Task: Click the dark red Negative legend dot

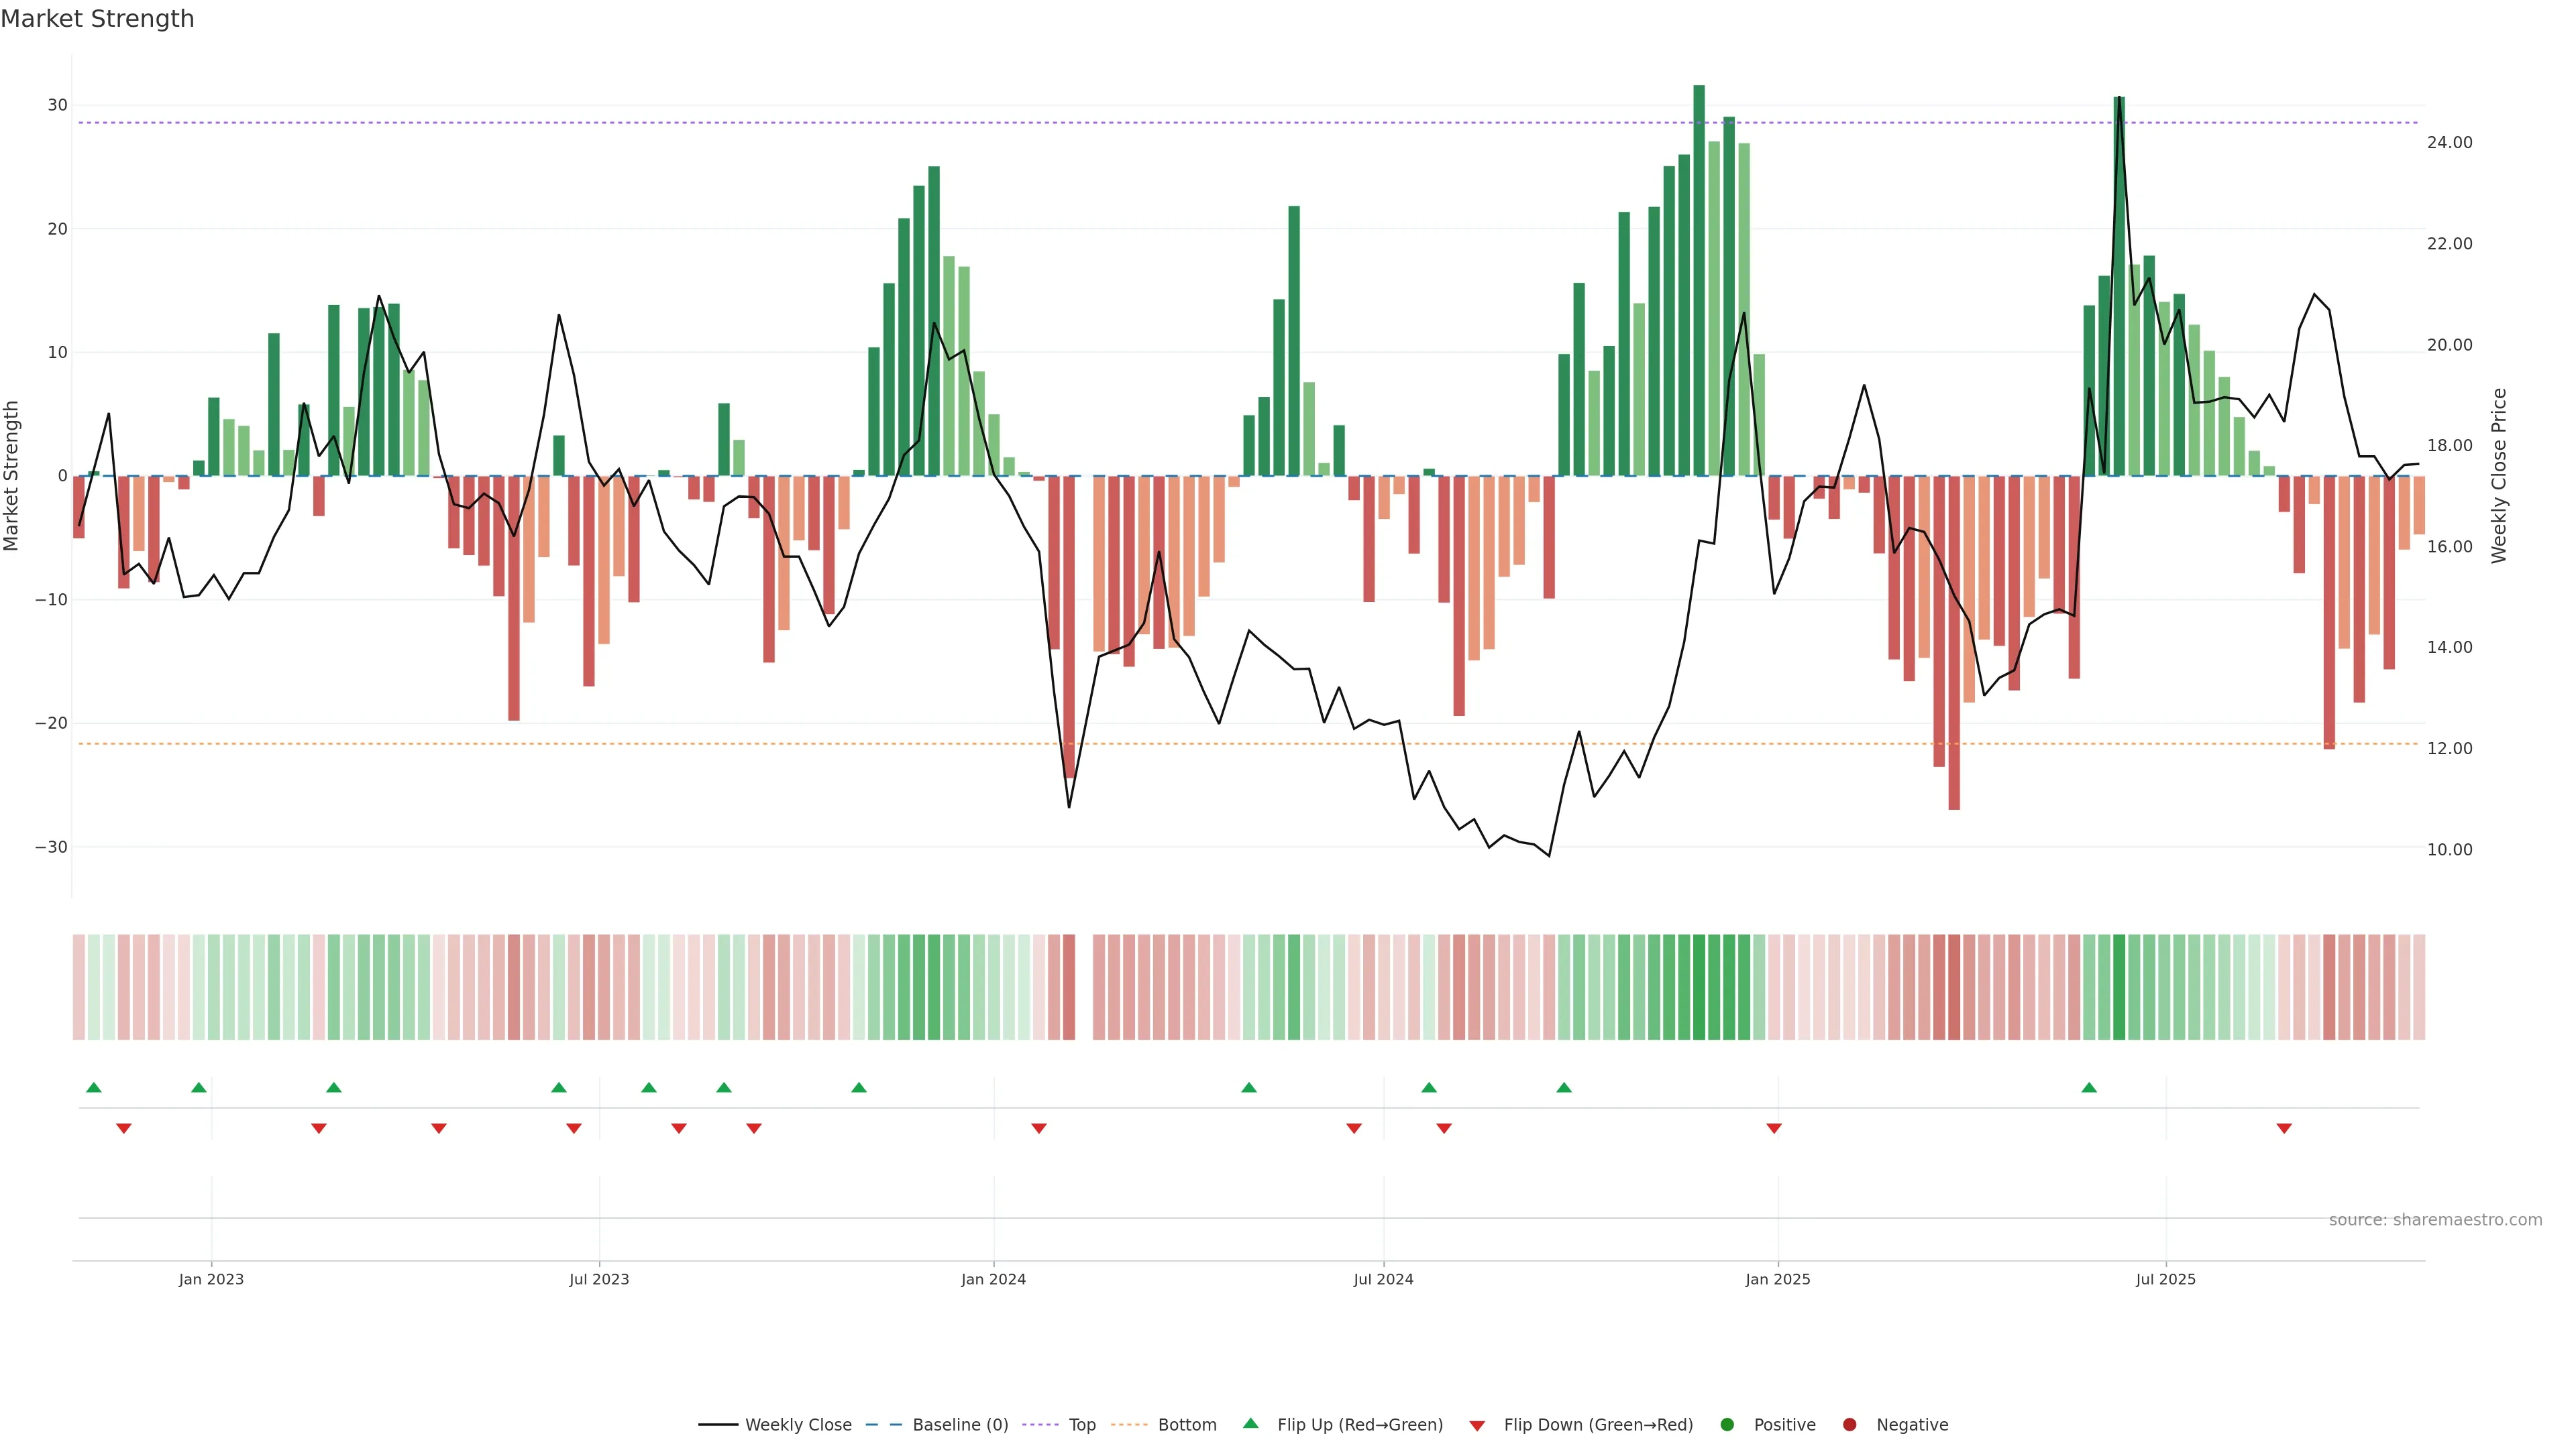Action: (x=1849, y=1425)
